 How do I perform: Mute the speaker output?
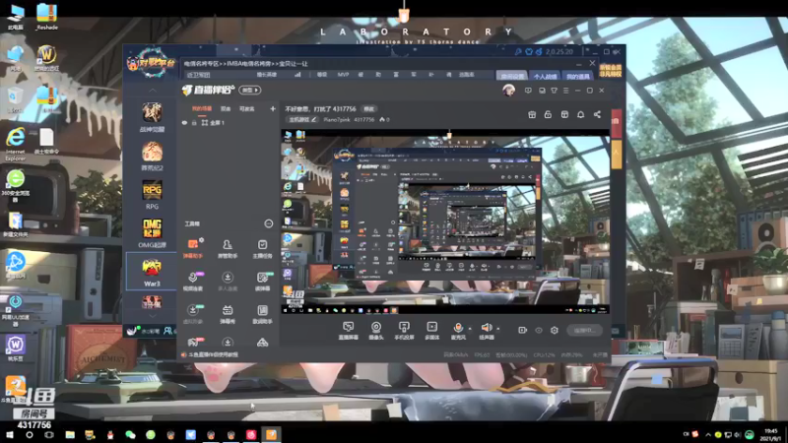(486, 331)
